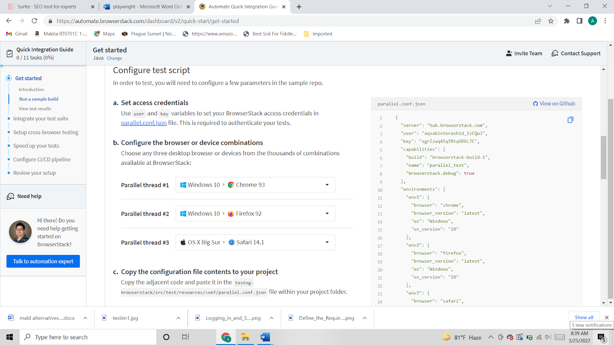Expand options for Logging_in_and_S download

272,318
